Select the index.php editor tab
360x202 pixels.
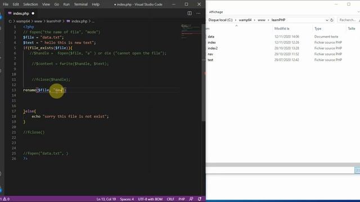21,13
